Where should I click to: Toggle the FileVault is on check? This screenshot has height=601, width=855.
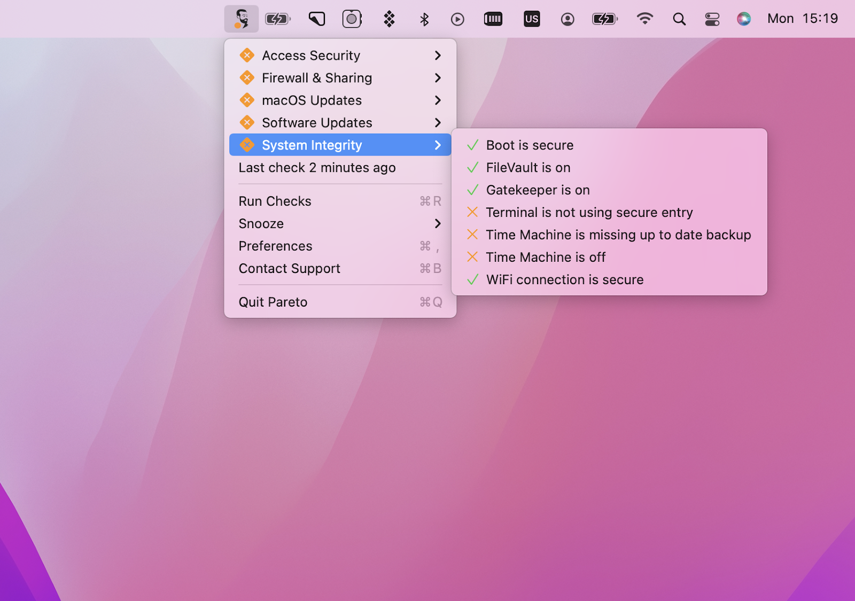[528, 168]
